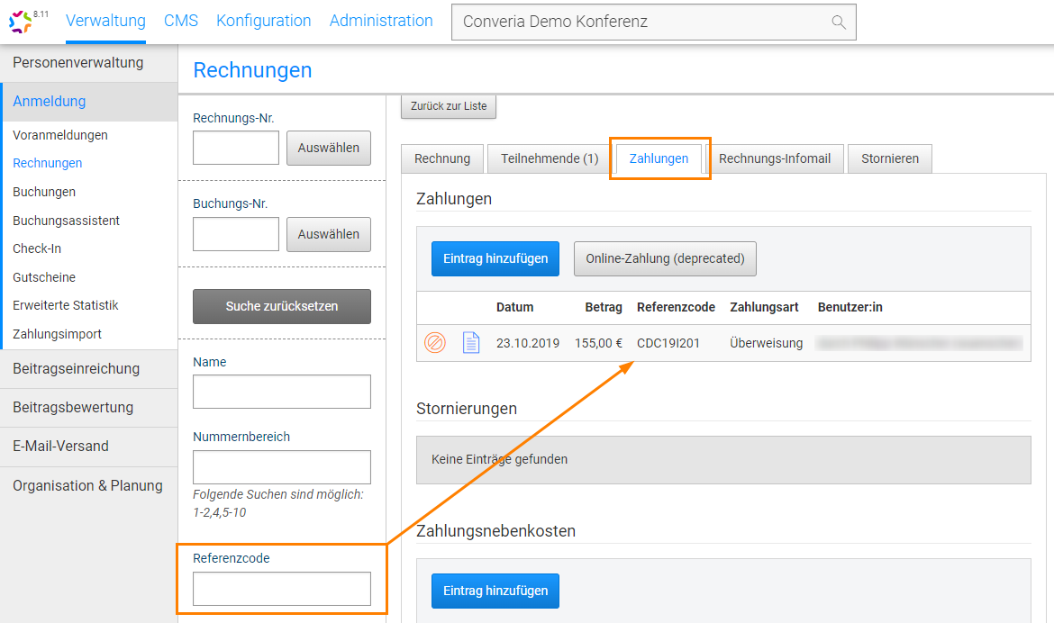Click into the Referenzcode input field
Image resolution: width=1054 pixels, height=623 pixels.
coord(281,589)
